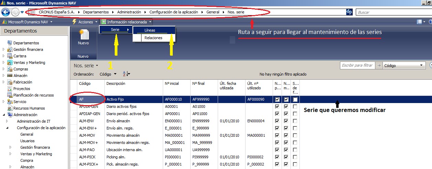Select the PI000002 last-used number cell
432x169 pixels.
[x=259, y=157]
